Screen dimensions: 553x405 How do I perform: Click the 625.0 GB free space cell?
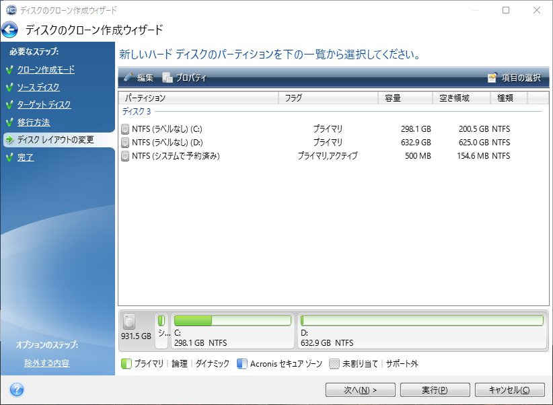[x=474, y=143]
